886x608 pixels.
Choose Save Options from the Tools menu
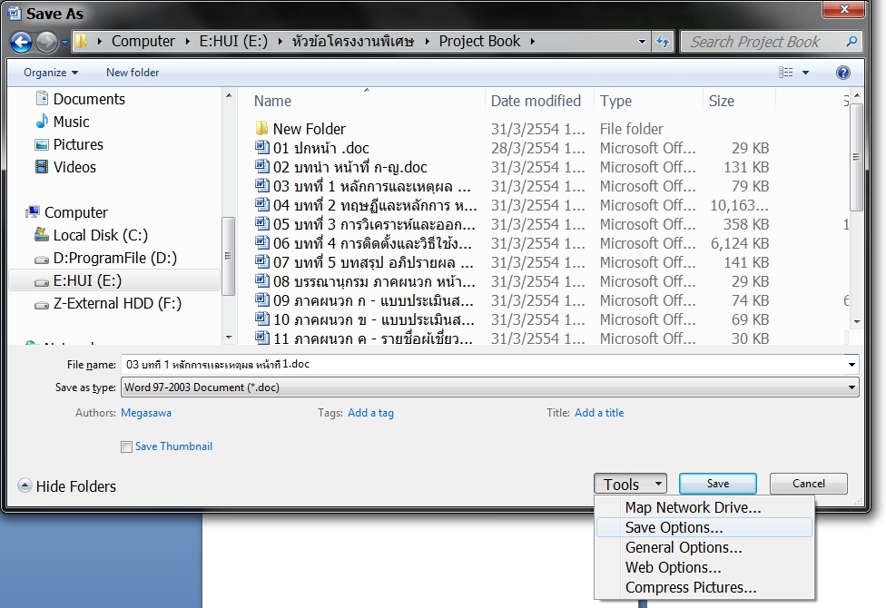tap(674, 527)
